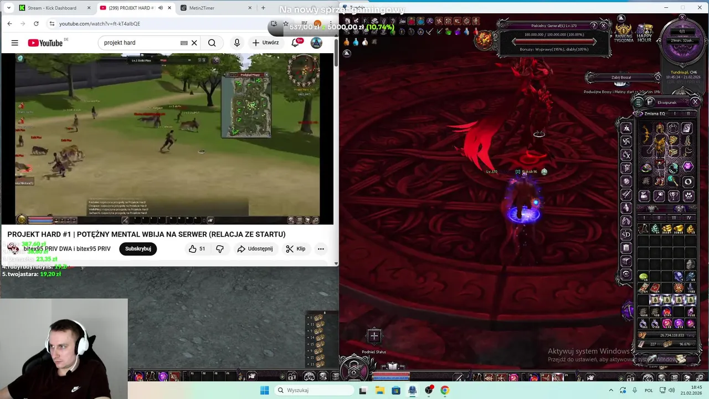Open the YouTube account avatar menu

tap(316, 43)
